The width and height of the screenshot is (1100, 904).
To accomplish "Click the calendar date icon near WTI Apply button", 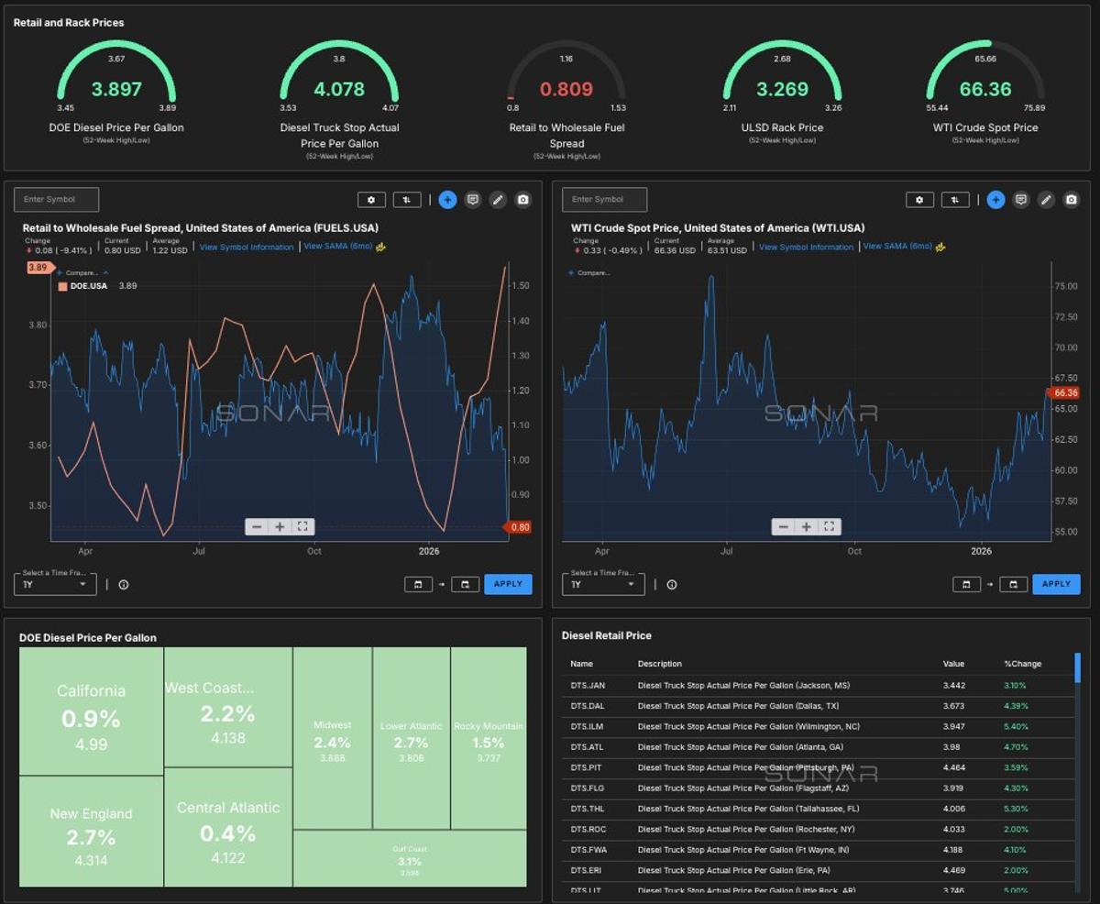I will [x=966, y=584].
